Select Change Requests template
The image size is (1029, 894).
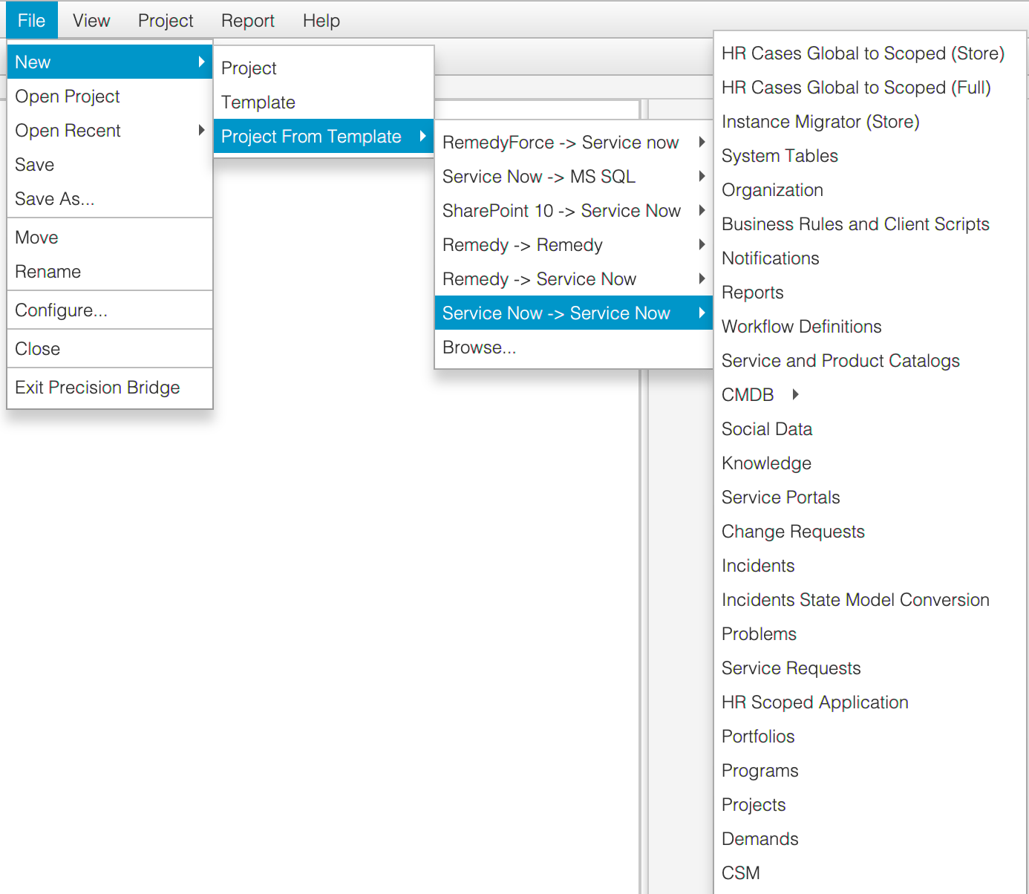tap(870, 531)
